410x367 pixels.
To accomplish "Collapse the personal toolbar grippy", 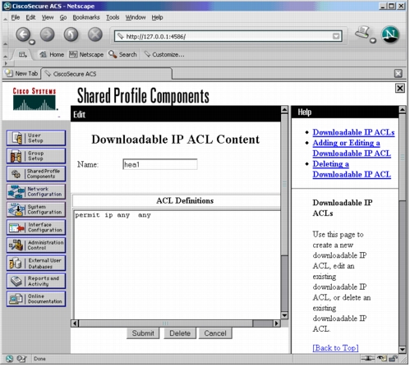I will (x=5, y=56).
